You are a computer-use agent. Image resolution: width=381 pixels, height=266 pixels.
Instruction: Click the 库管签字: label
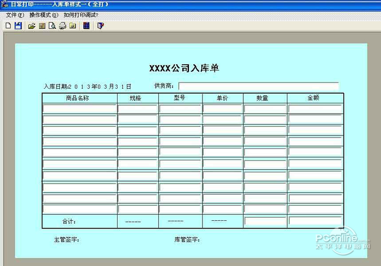point(187,240)
